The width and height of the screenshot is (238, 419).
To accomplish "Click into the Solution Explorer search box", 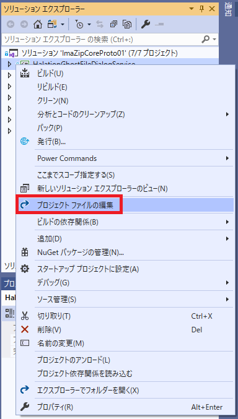I will pos(101,40).
